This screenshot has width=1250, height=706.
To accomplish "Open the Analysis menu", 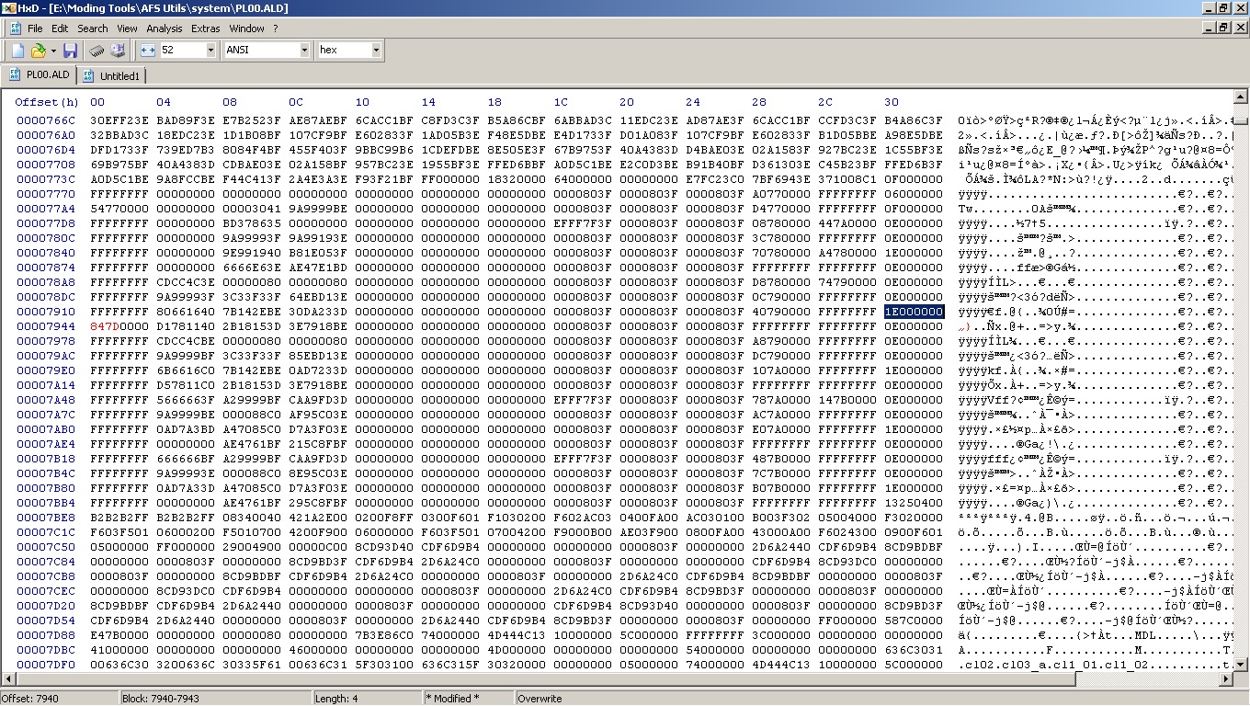I will pos(165,28).
